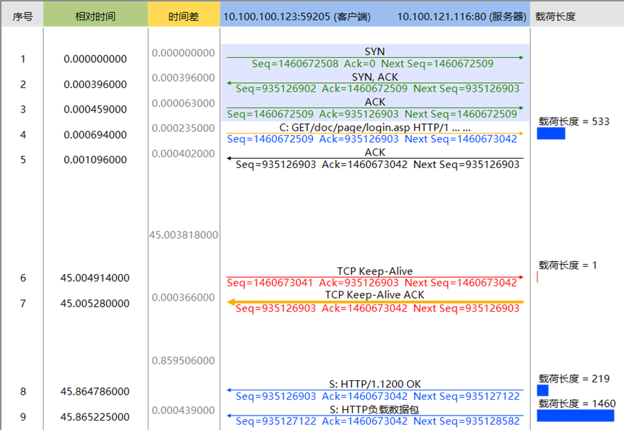624x430 pixels.
Task: Select relative time 45.864786000
Action: [x=95, y=391]
